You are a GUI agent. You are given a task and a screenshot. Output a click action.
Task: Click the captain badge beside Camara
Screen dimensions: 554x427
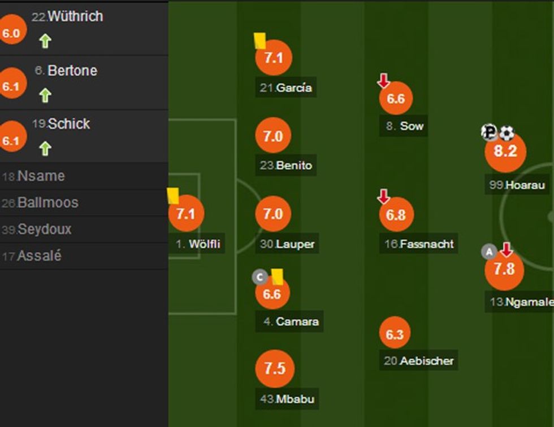(x=259, y=277)
